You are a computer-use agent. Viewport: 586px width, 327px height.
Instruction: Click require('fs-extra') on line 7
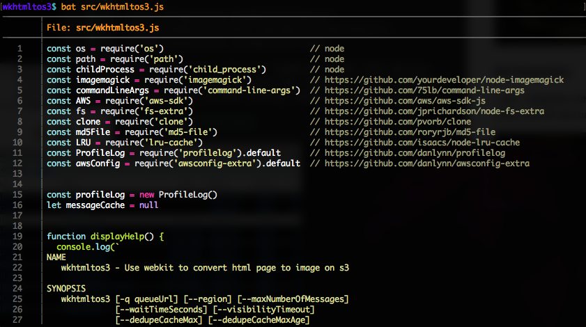(x=146, y=111)
